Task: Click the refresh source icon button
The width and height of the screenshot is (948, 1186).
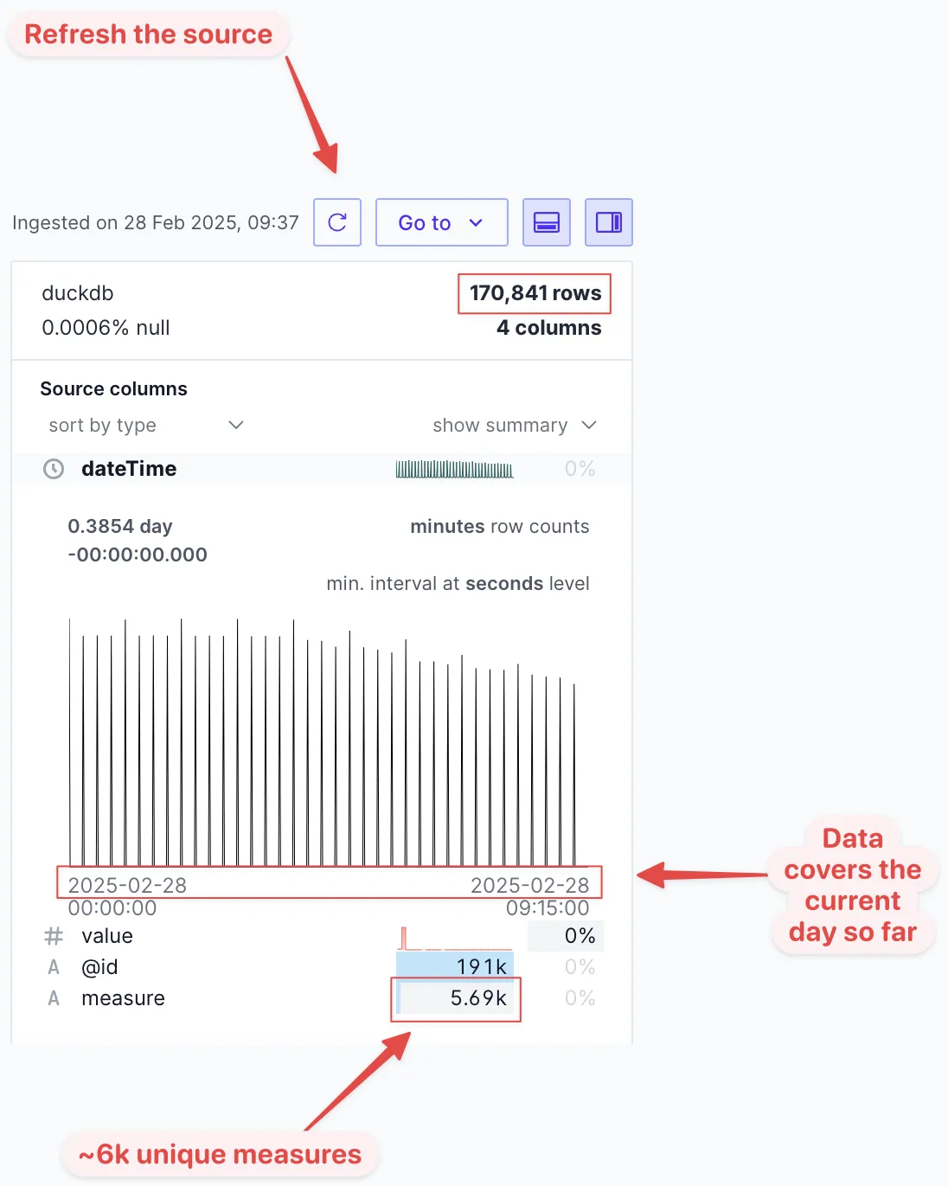Action: 337,222
